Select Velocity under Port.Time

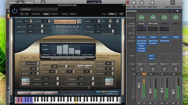109,80
